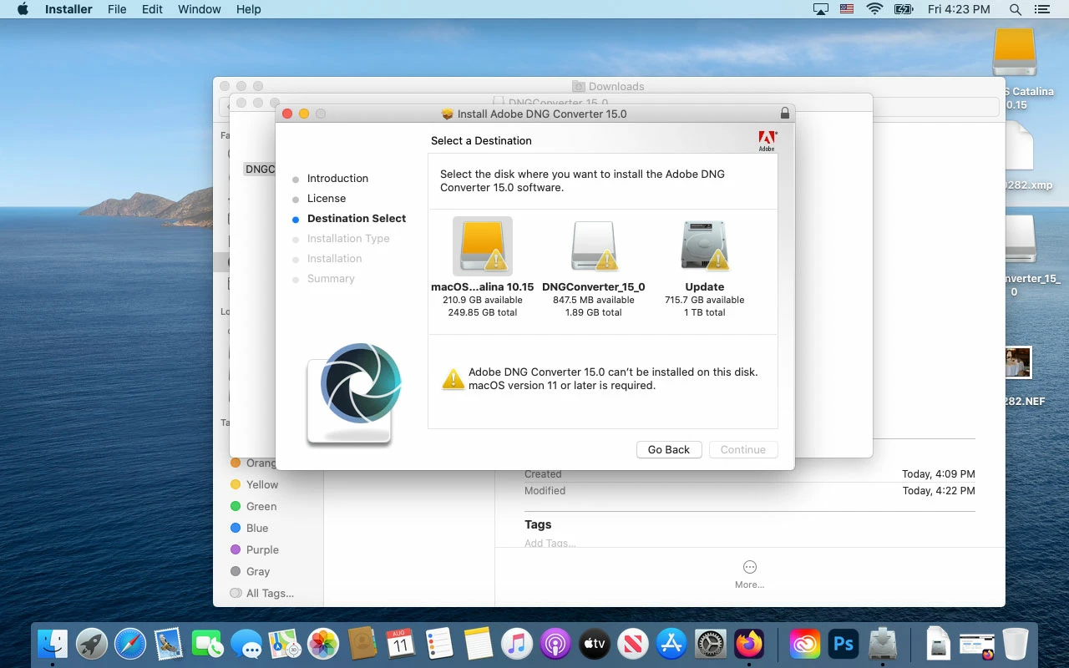Viewport: 1069px width, 668px height.
Task: Launch Safari from the Dock
Action: pos(130,644)
